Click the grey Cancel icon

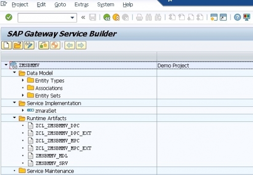125,17
